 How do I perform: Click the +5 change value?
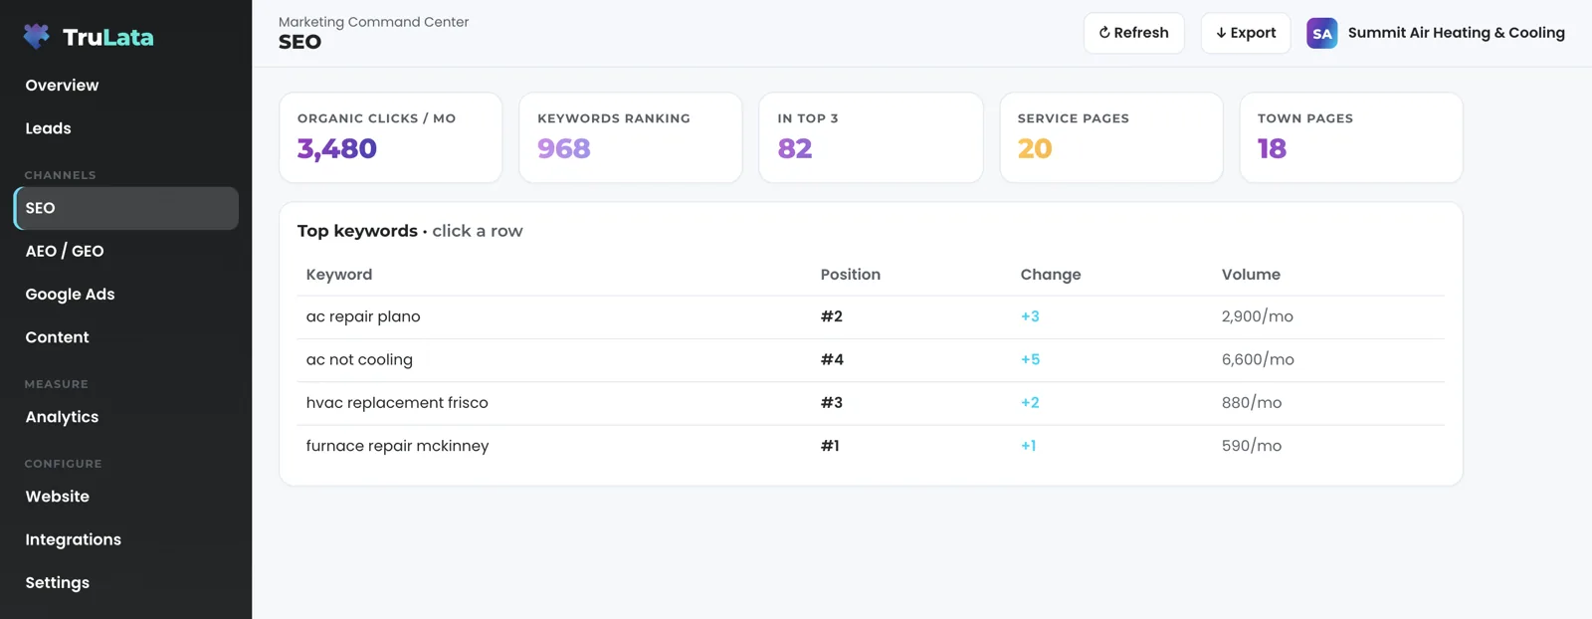pyautogui.click(x=1030, y=360)
